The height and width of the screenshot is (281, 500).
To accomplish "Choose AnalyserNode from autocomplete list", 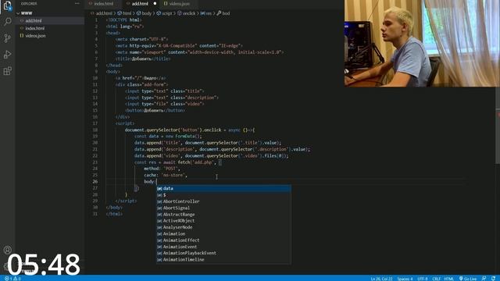I will 223,227.
